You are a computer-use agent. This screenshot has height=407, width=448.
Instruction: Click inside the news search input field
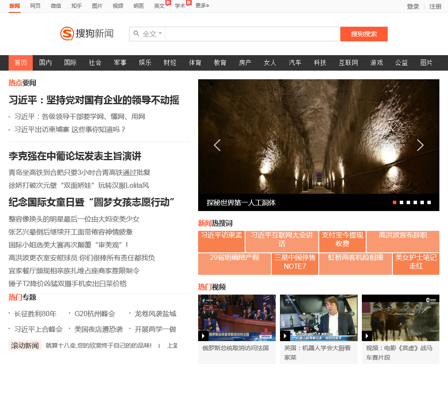[x=252, y=34]
